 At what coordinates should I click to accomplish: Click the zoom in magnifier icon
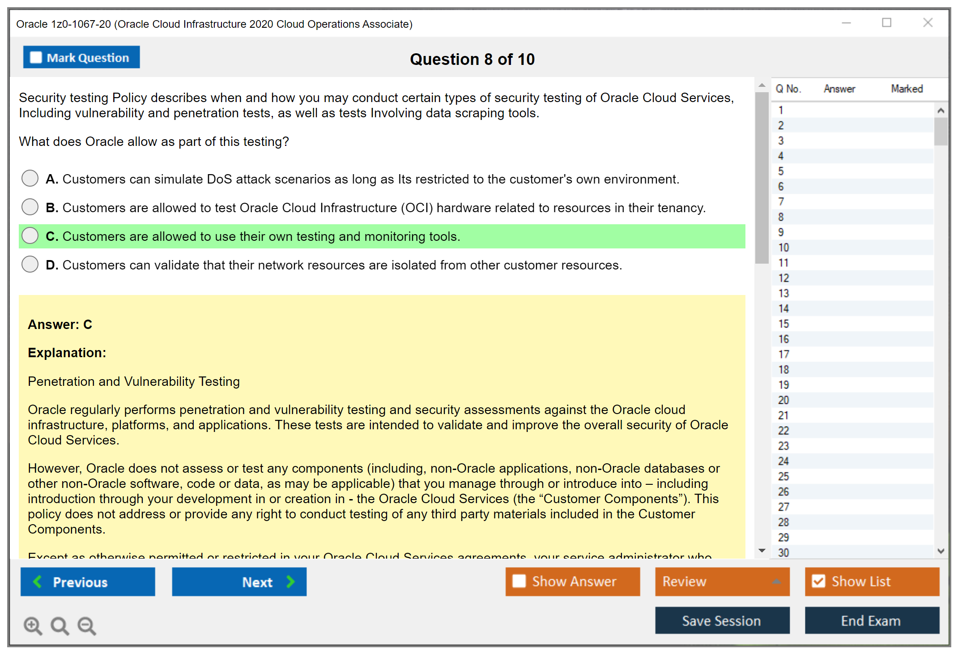33,625
